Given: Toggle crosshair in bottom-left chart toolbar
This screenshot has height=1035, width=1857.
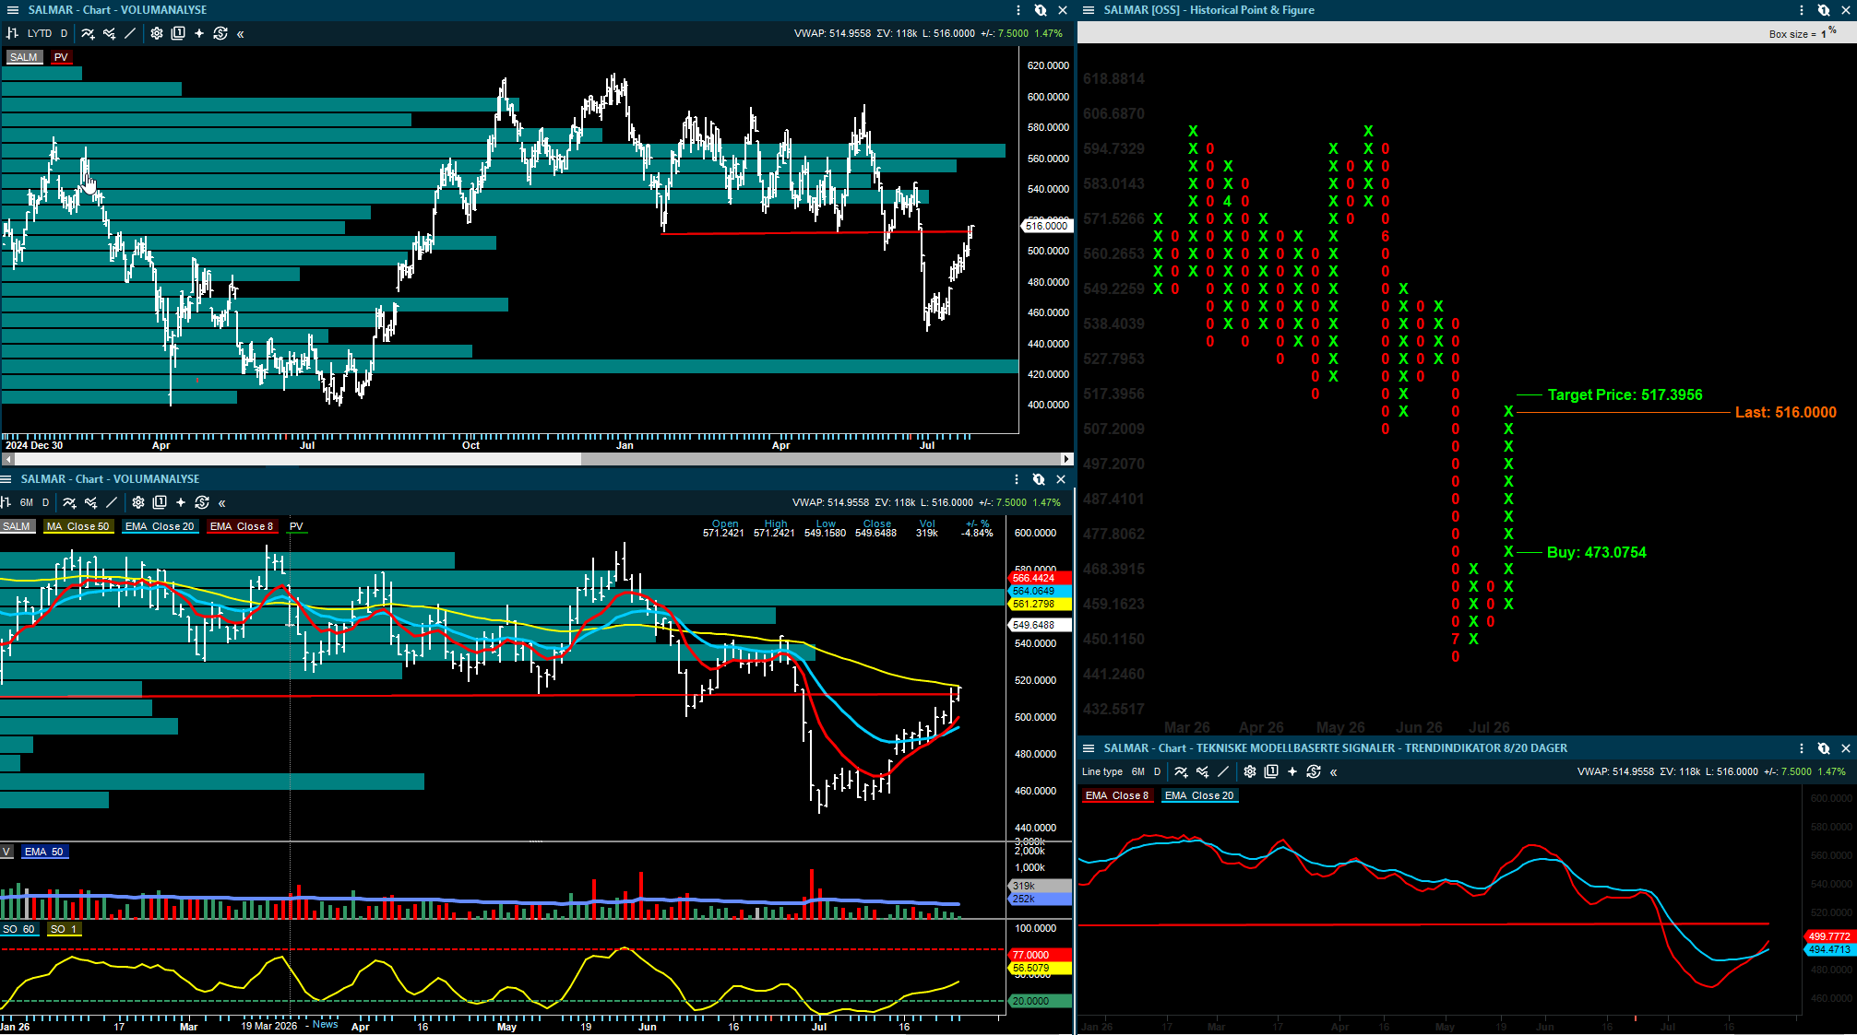Looking at the screenshot, I should click(x=181, y=502).
